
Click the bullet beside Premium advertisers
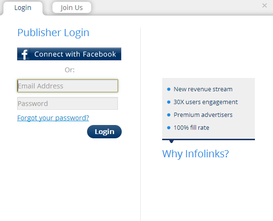168,115
